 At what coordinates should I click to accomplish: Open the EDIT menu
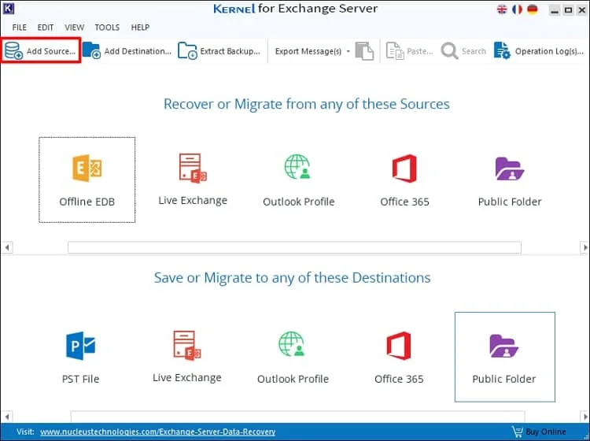click(45, 28)
